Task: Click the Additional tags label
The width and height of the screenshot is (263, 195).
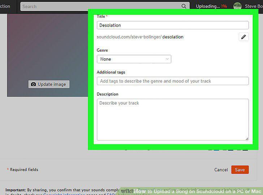Action: click(111, 72)
